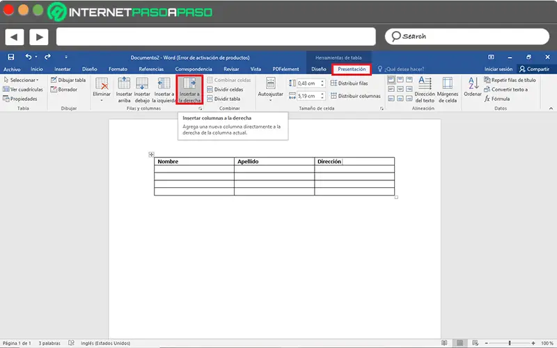Open the Revisar tab

[x=231, y=69]
